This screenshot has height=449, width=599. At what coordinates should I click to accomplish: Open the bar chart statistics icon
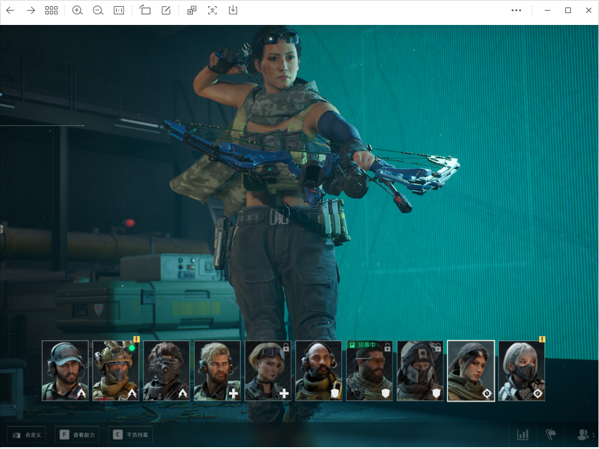click(x=523, y=435)
